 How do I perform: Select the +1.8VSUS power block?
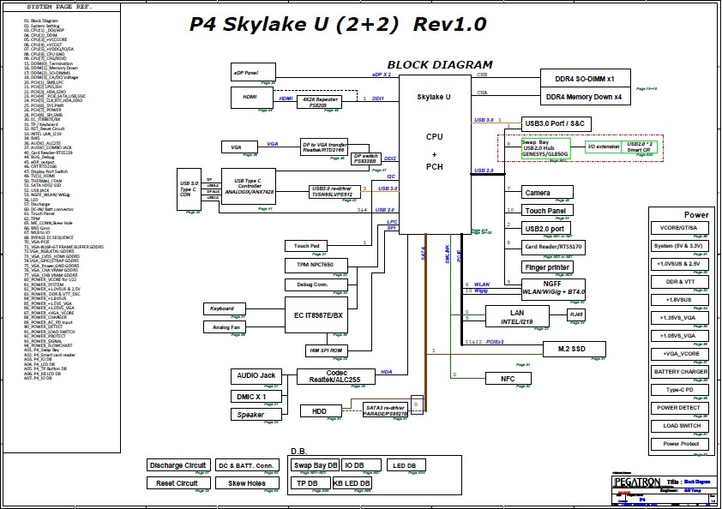pyautogui.click(x=680, y=300)
